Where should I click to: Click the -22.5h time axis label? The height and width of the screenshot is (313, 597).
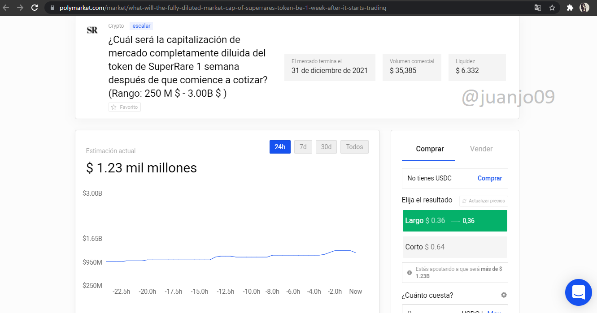(121, 292)
